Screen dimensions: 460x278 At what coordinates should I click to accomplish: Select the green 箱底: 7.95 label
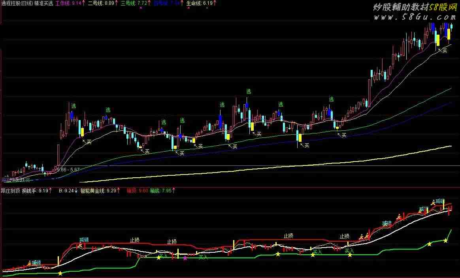(x=160, y=191)
